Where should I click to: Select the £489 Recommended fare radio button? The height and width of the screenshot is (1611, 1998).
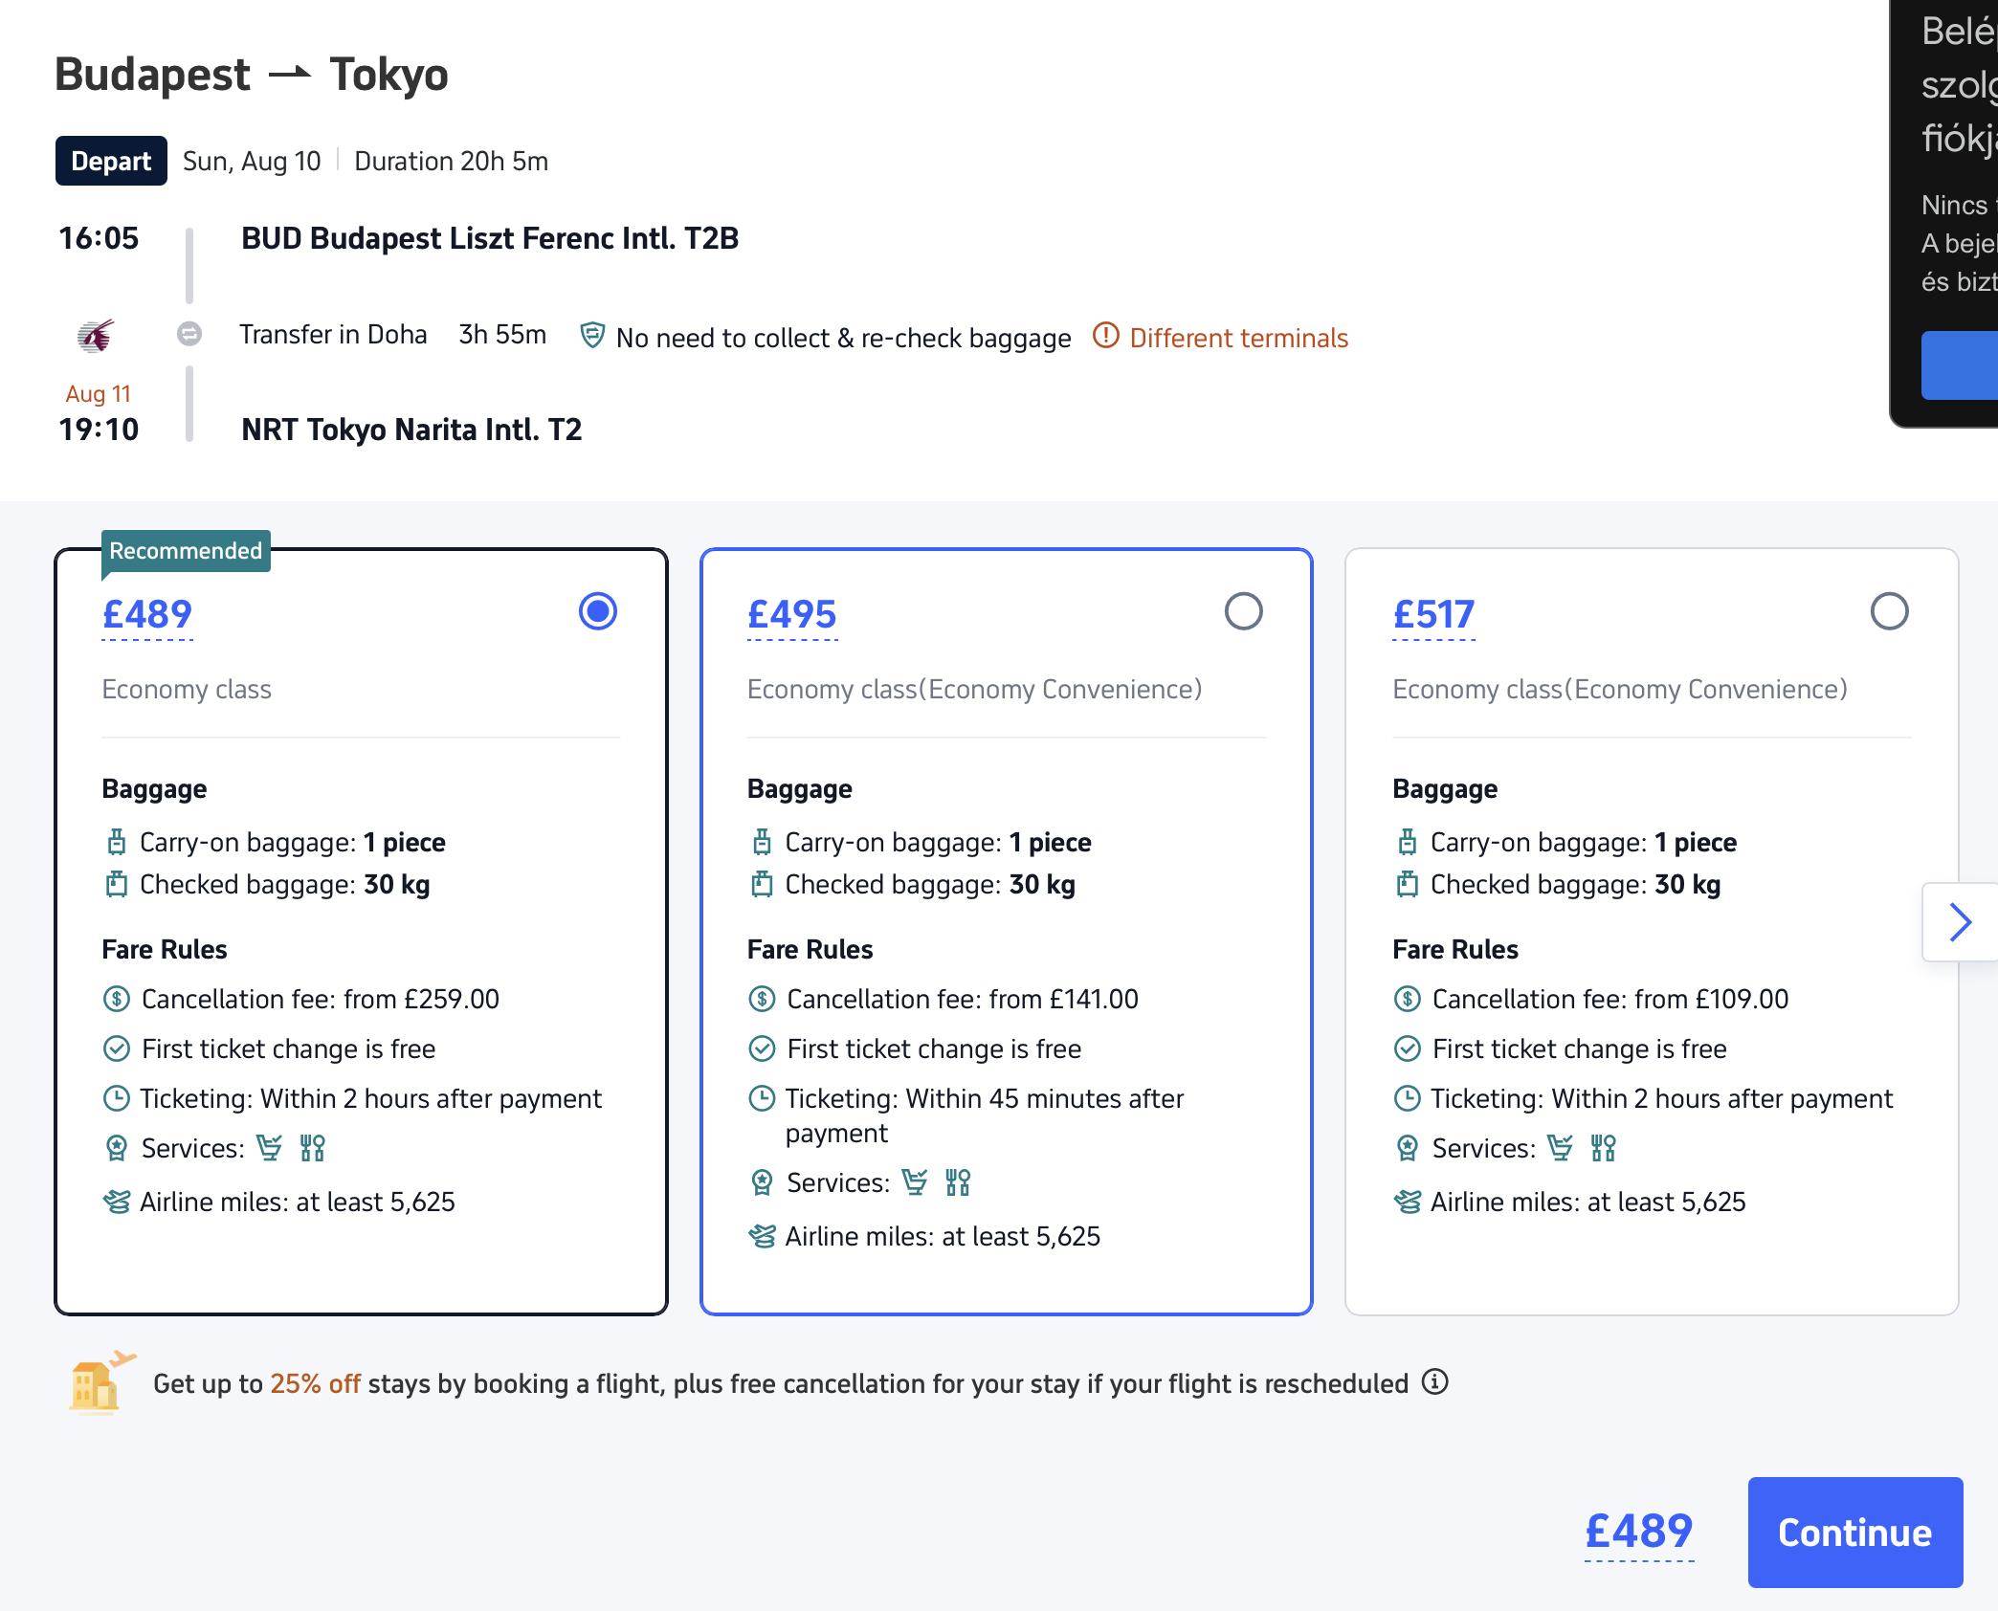598,611
